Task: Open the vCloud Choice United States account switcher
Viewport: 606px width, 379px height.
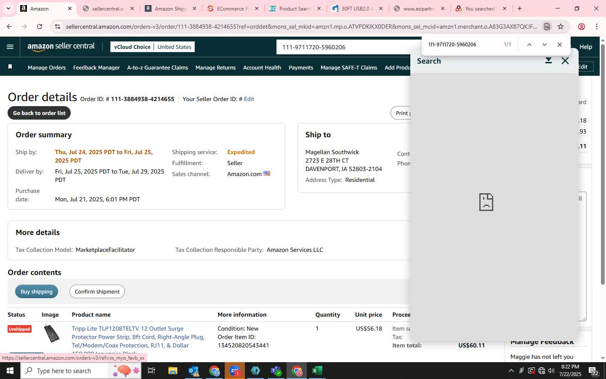Action: pyautogui.click(x=152, y=47)
